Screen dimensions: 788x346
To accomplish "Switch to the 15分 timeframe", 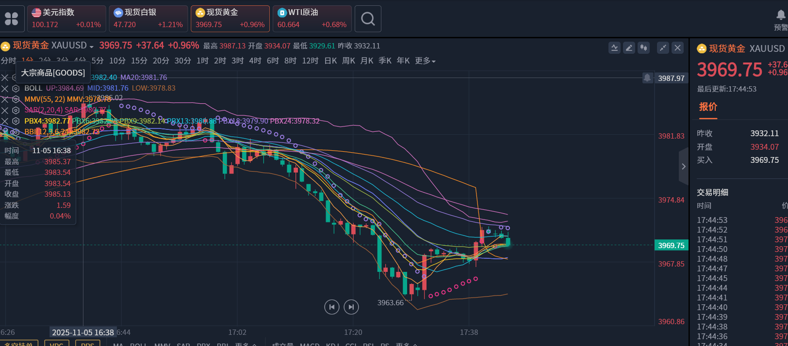I will (x=139, y=61).
